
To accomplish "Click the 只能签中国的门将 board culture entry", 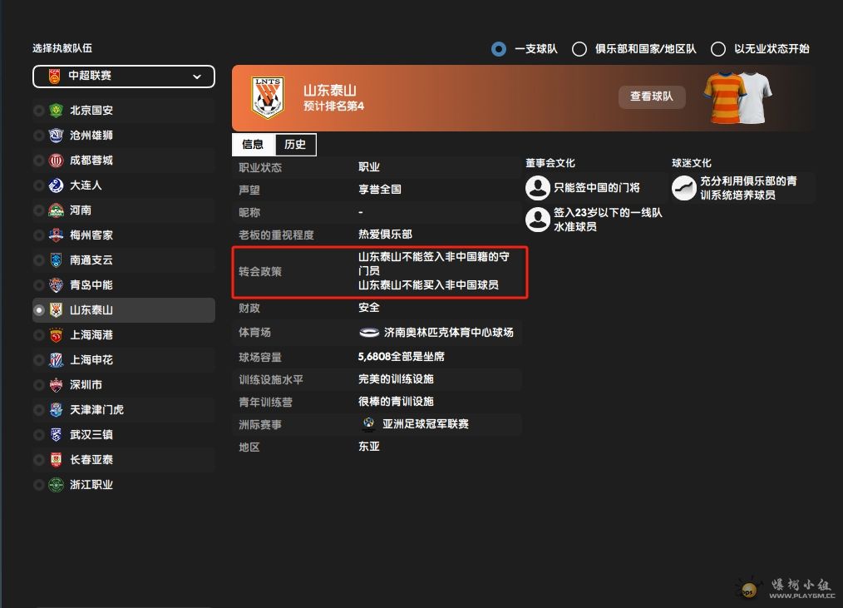I will [597, 188].
